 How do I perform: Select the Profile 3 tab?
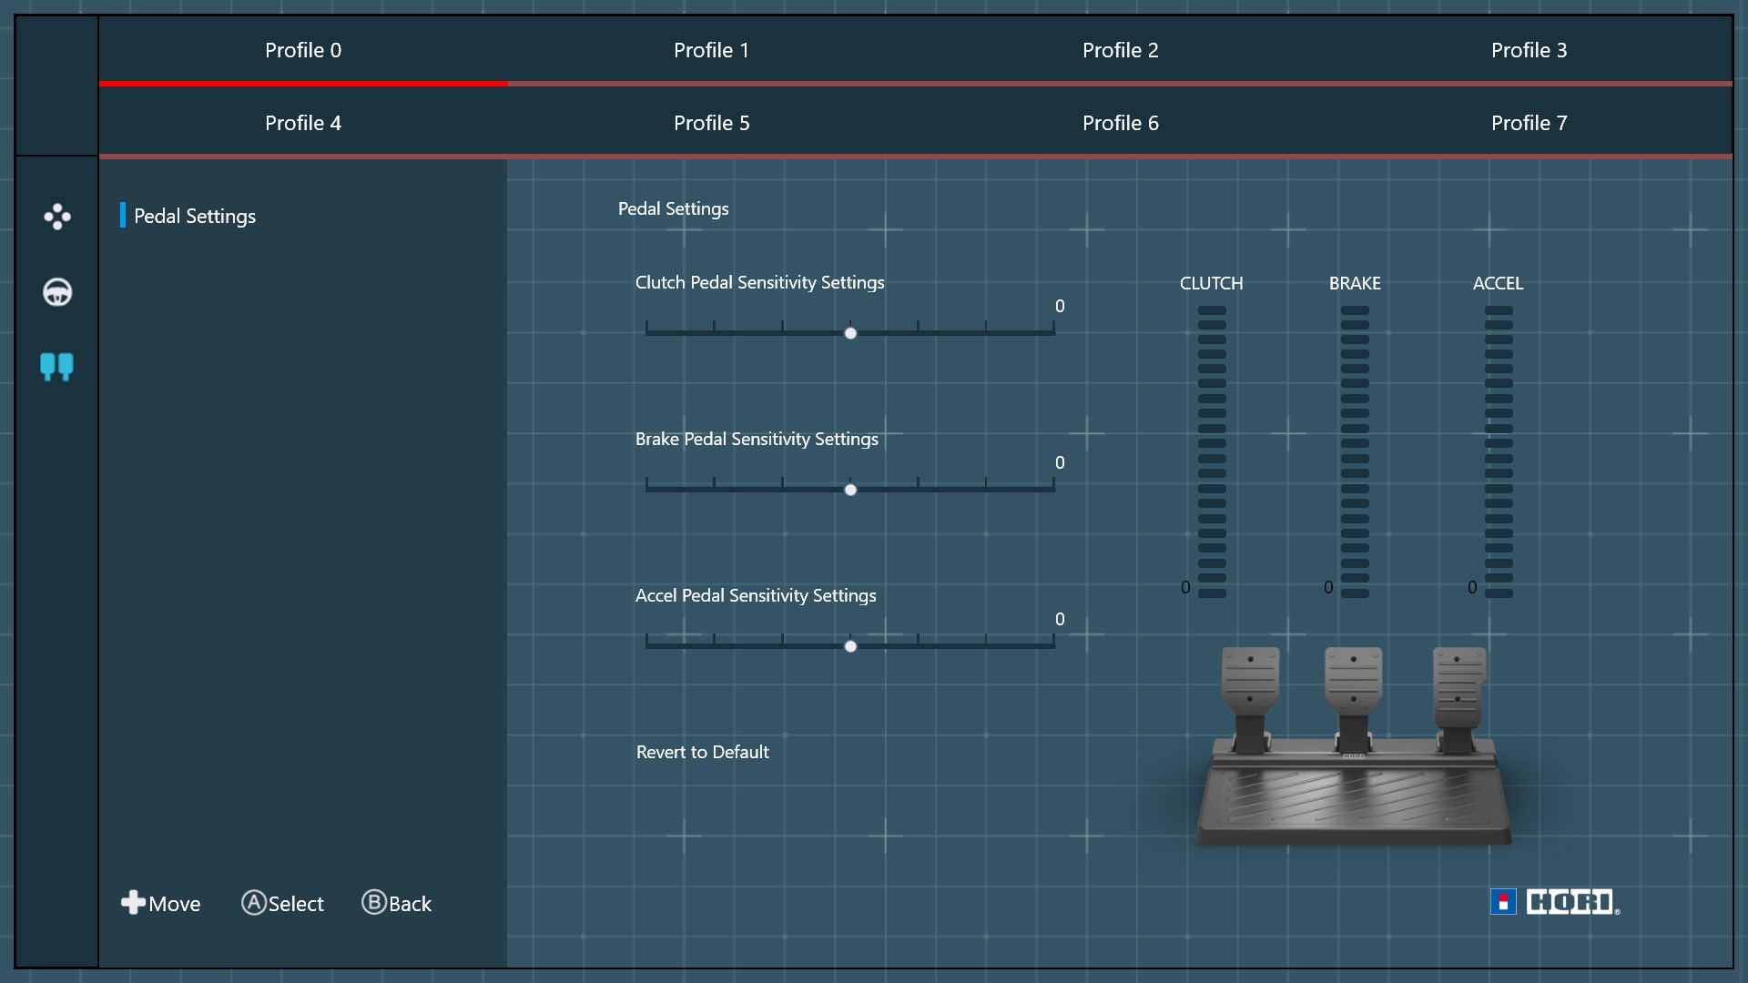point(1529,50)
